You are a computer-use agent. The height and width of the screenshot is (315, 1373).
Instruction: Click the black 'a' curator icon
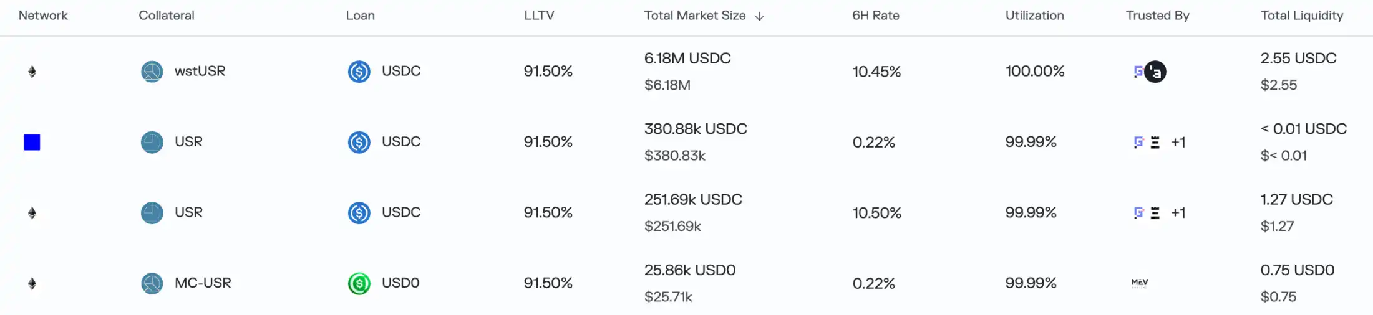click(x=1155, y=72)
